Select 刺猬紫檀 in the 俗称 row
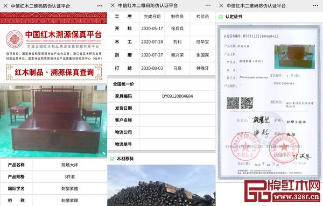This screenshot has width=323, height=206. 69,201
